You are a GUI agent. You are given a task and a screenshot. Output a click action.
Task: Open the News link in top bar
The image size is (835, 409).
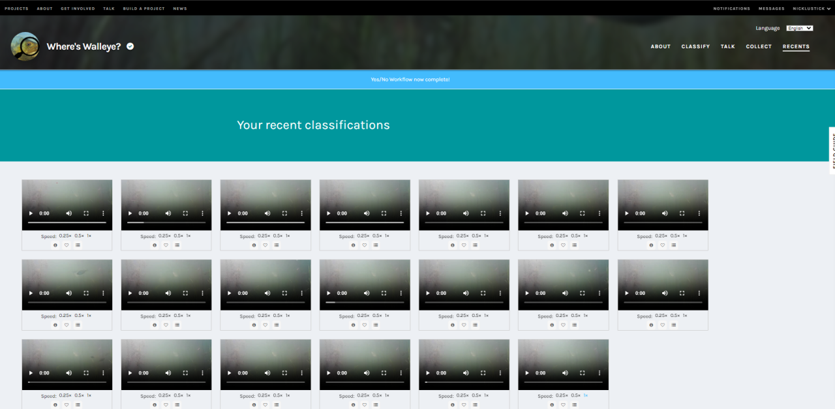pyautogui.click(x=180, y=8)
